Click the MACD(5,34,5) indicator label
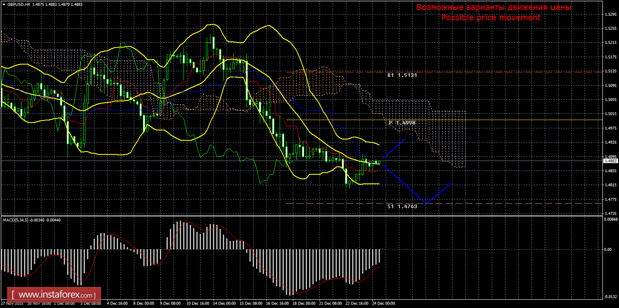 click(15, 220)
